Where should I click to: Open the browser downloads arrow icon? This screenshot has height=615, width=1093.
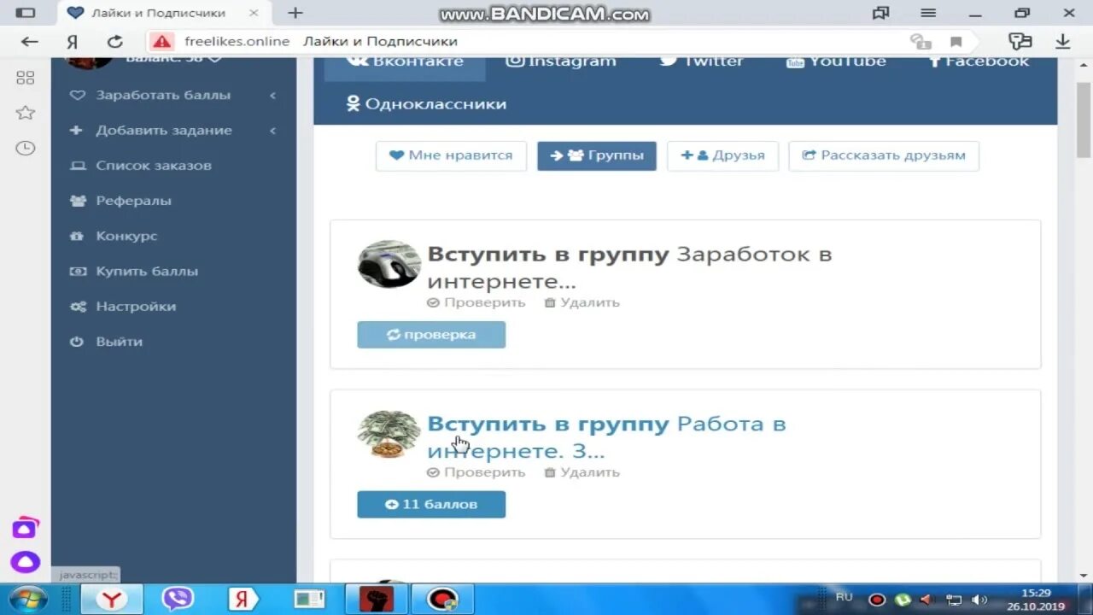pyautogui.click(x=1062, y=41)
